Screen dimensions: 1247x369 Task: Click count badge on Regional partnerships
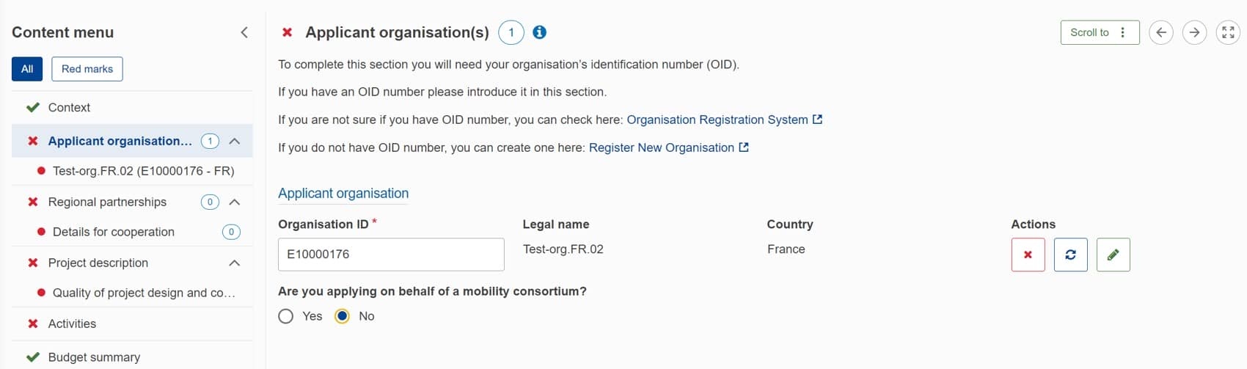point(210,202)
